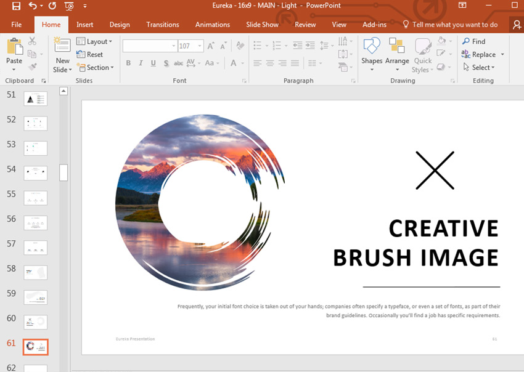Select the Format Painter icon
The image size is (524, 372).
31,67
